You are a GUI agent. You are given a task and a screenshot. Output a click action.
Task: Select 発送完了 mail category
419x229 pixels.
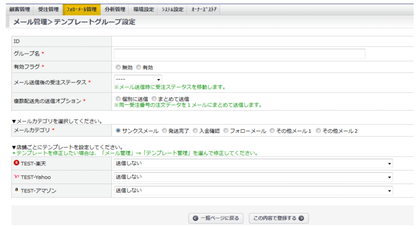coord(164,131)
